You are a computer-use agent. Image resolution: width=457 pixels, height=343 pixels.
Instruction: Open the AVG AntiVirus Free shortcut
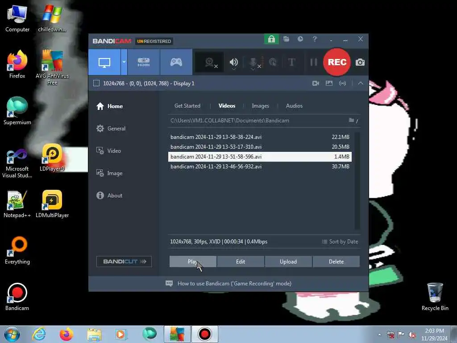52,68
